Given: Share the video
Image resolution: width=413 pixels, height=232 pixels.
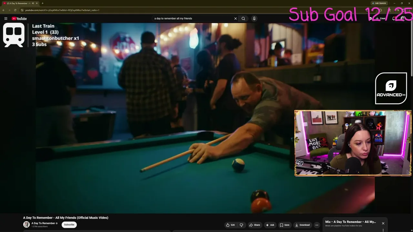Looking at the screenshot, I should coord(255,225).
